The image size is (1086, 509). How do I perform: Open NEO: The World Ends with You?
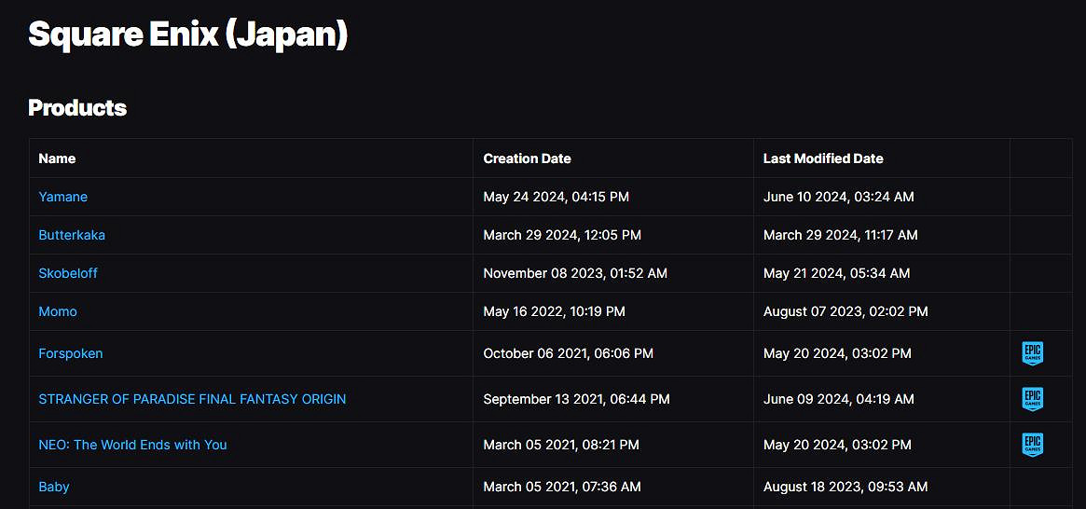pyautogui.click(x=132, y=445)
